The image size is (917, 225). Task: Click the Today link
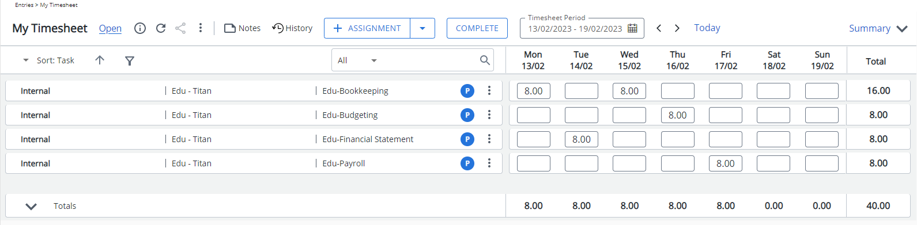707,28
